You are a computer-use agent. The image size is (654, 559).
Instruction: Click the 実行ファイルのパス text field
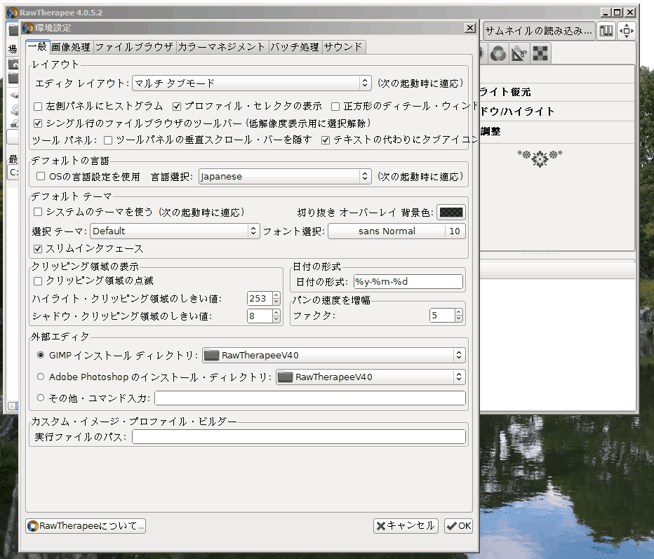299,437
